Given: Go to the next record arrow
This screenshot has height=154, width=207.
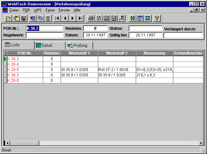Looking at the screenshot, I should click(73, 18).
